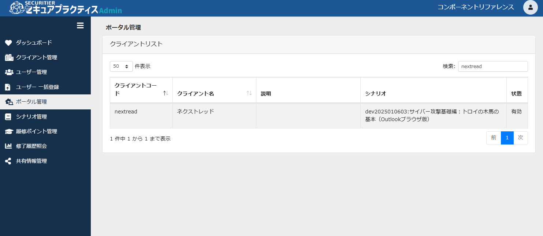Go to previous page 前 button

click(494, 138)
